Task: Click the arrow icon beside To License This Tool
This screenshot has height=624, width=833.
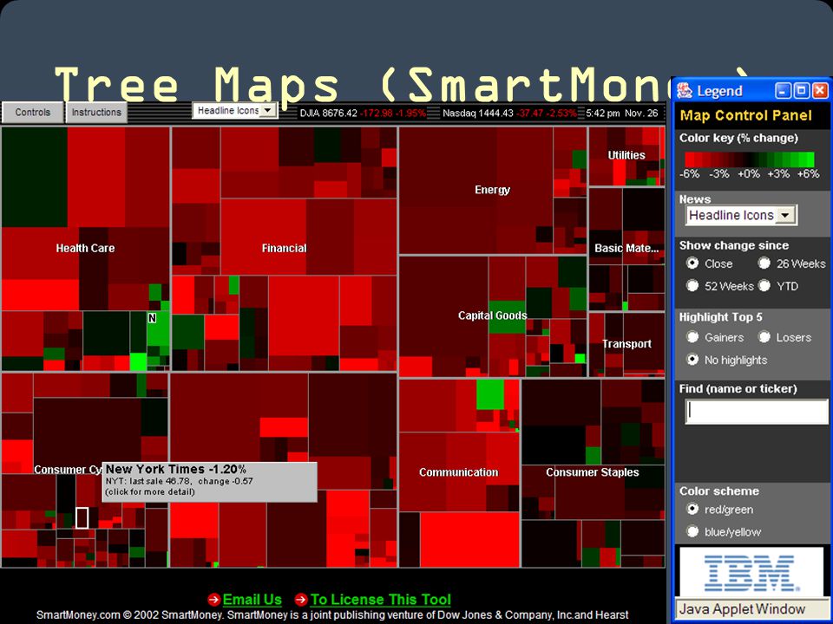Action: [x=301, y=600]
